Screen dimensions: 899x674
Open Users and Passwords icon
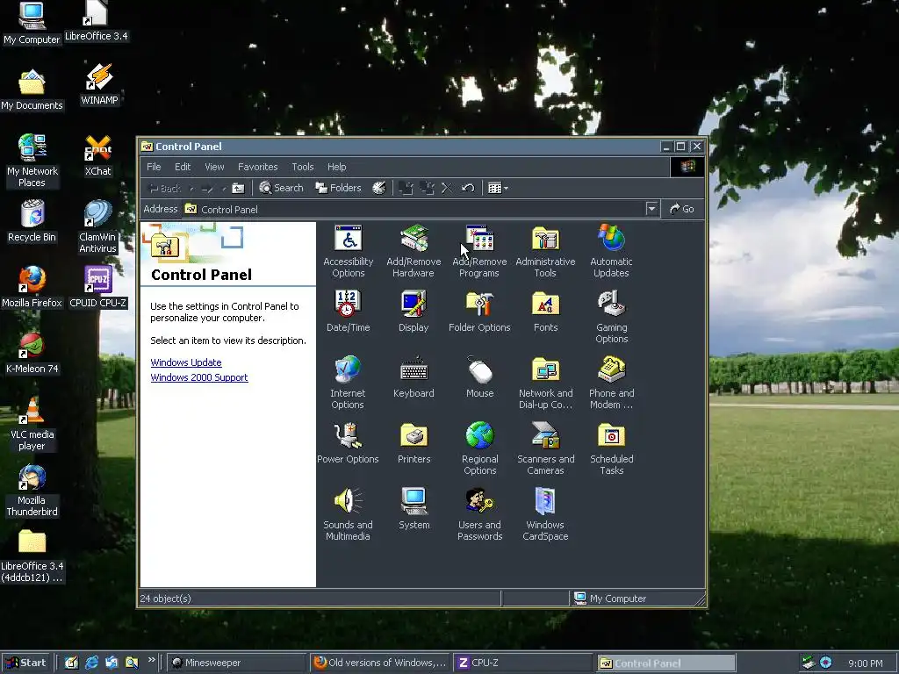pos(479,514)
